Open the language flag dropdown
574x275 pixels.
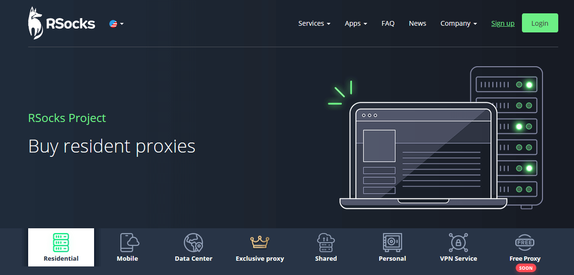coord(116,23)
